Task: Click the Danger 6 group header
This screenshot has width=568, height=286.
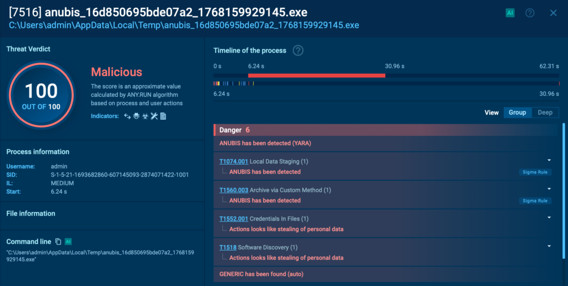Action: (386, 130)
